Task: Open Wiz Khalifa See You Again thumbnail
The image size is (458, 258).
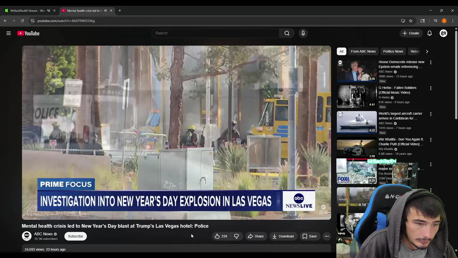Action: pos(357,148)
